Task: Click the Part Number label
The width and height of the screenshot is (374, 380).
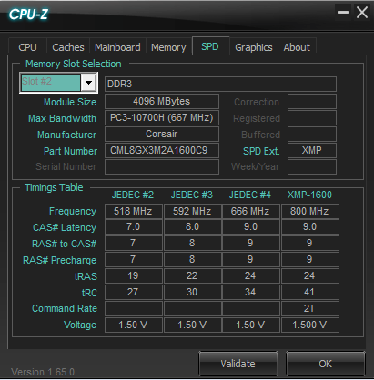Action: pyautogui.click(x=70, y=151)
